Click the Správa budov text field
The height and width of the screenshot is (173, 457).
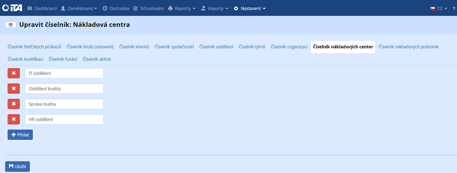coord(64,104)
